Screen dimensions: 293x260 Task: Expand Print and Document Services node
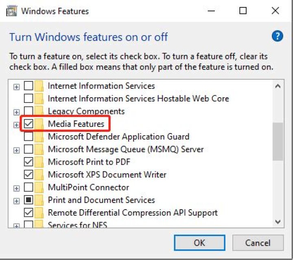point(17,201)
